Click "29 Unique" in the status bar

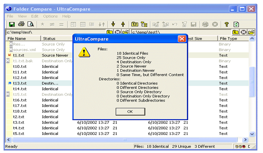(x=182, y=146)
